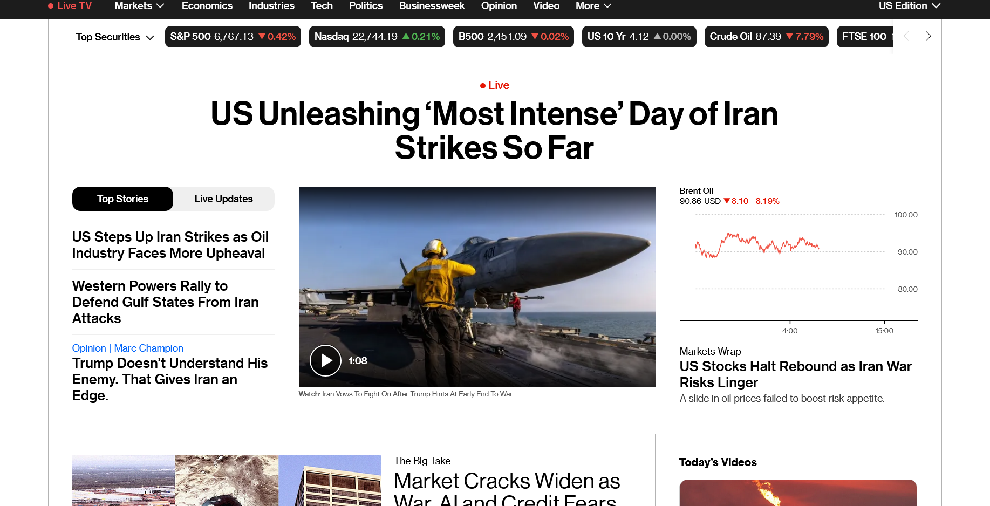Viewport: 990px width, 506px height.
Task: Switch to the Live Updates tab
Action: click(223, 199)
